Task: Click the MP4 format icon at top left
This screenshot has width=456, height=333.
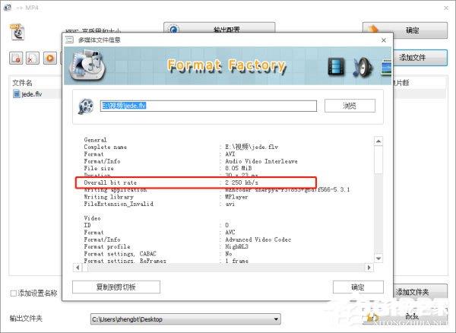Action: coord(17,32)
